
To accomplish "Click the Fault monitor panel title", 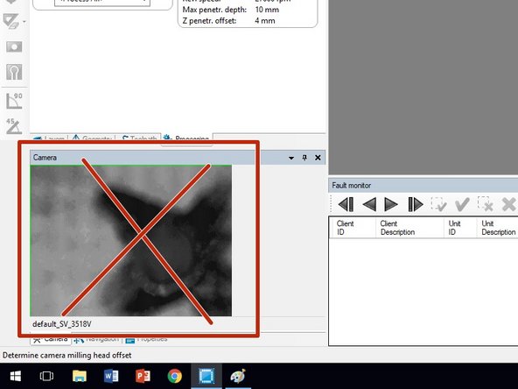I will pos(352,186).
